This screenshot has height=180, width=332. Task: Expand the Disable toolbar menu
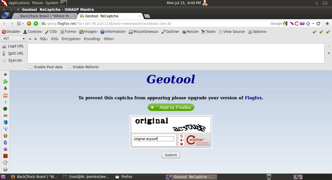click(x=11, y=32)
